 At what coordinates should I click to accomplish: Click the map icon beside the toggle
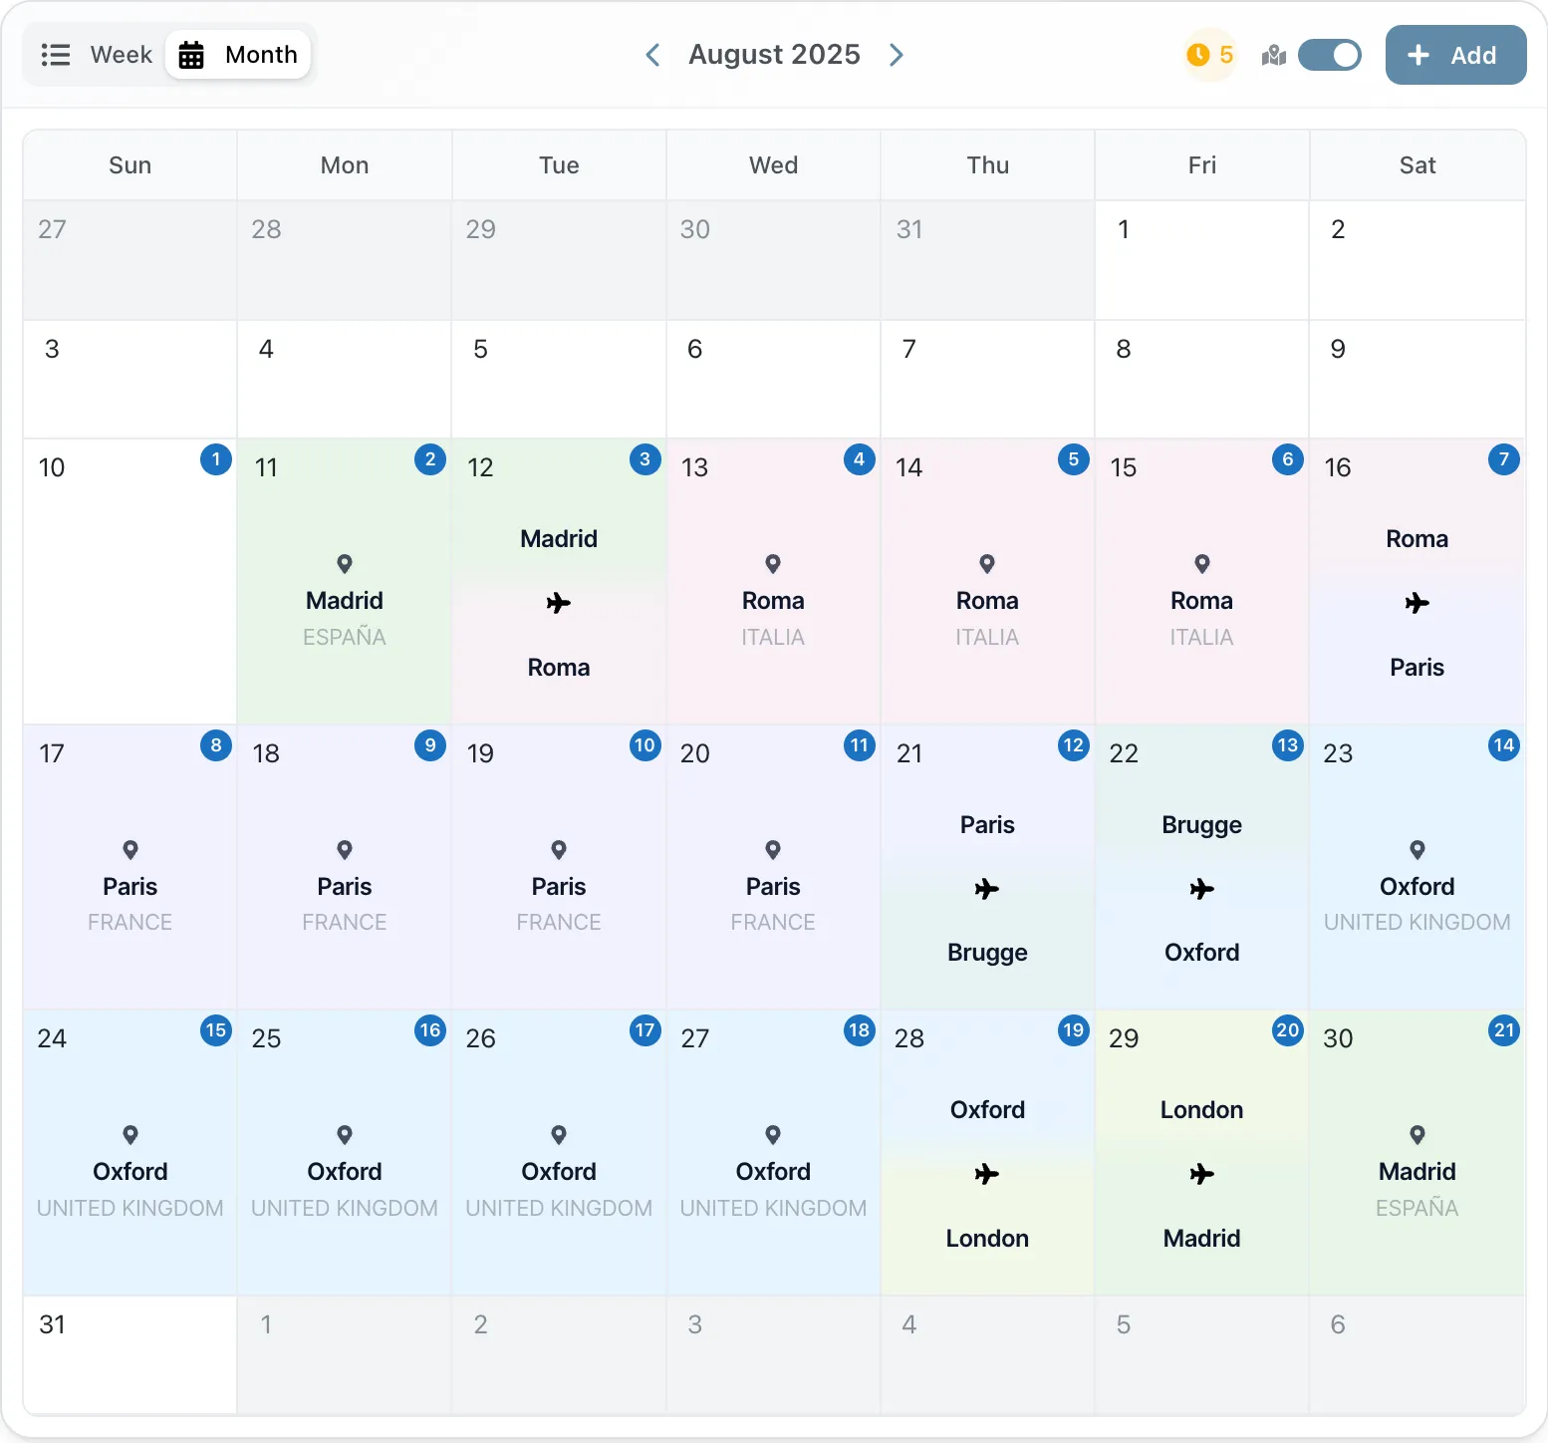1273,56
